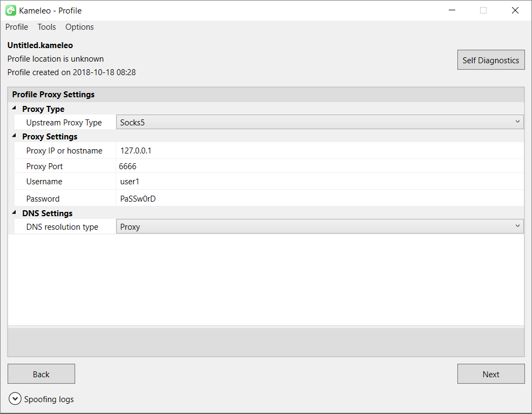Open the DNS resolution type dropdown
Viewport: 532px width, 414px height.
[320, 226]
